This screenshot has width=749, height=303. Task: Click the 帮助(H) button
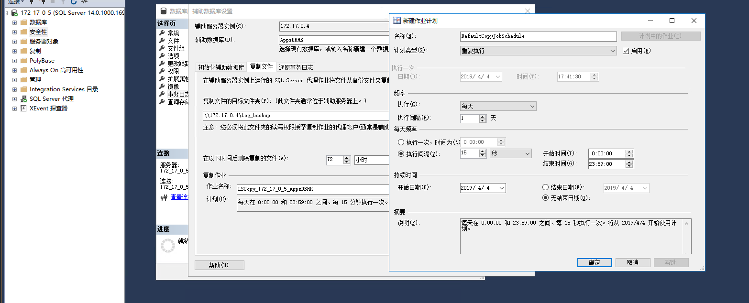[219, 265]
